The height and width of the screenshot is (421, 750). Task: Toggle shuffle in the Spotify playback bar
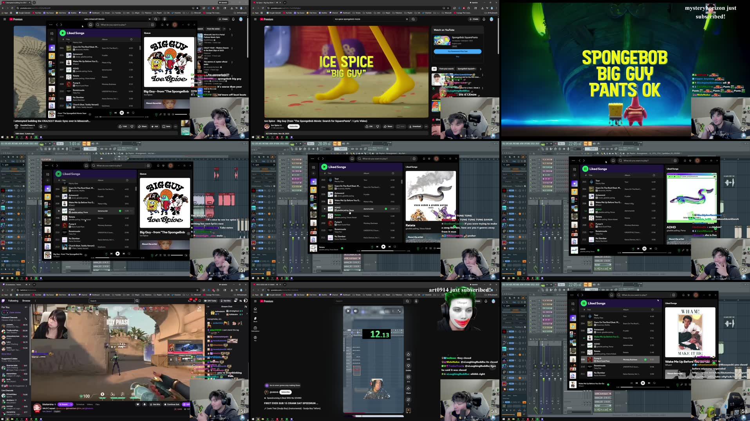coord(110,113)
